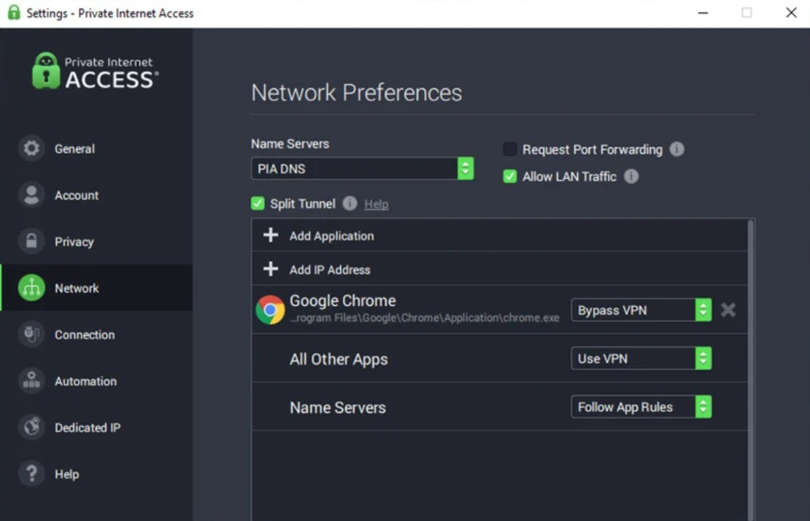Click the Network Preferences heading
Screen dimensions: 810x521
click(x=356, y=92)
